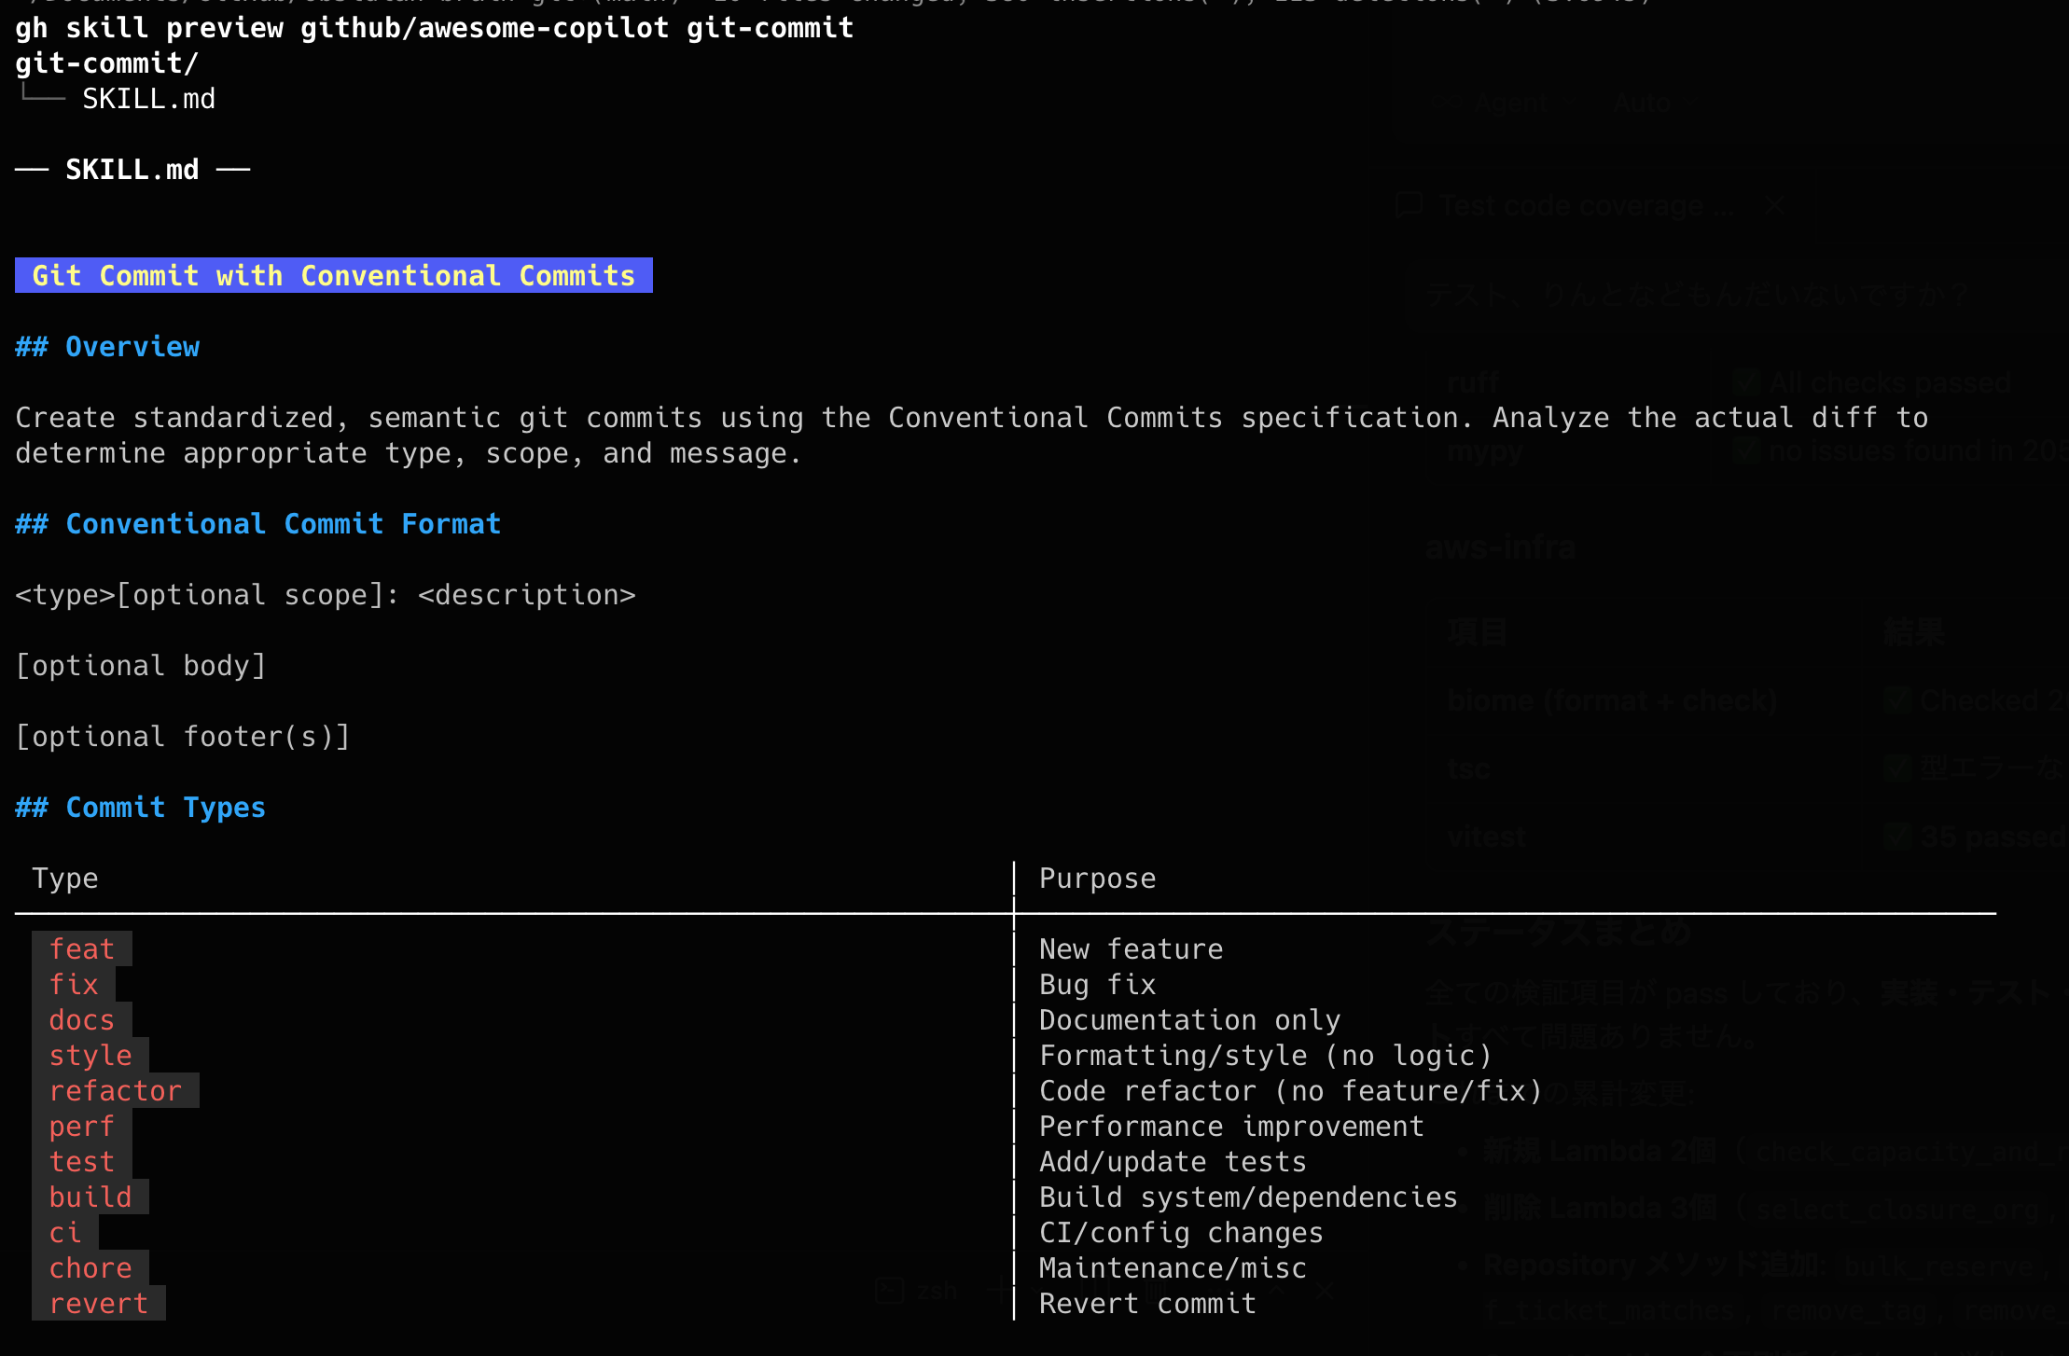The image size is (2069, 1356).
Task: Click the kill terminal trash icon
Action: [x=1156, y=1291]
